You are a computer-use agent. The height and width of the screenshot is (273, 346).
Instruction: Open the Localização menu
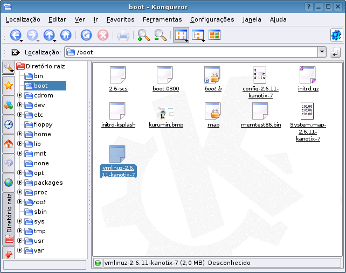pos(23,19)
